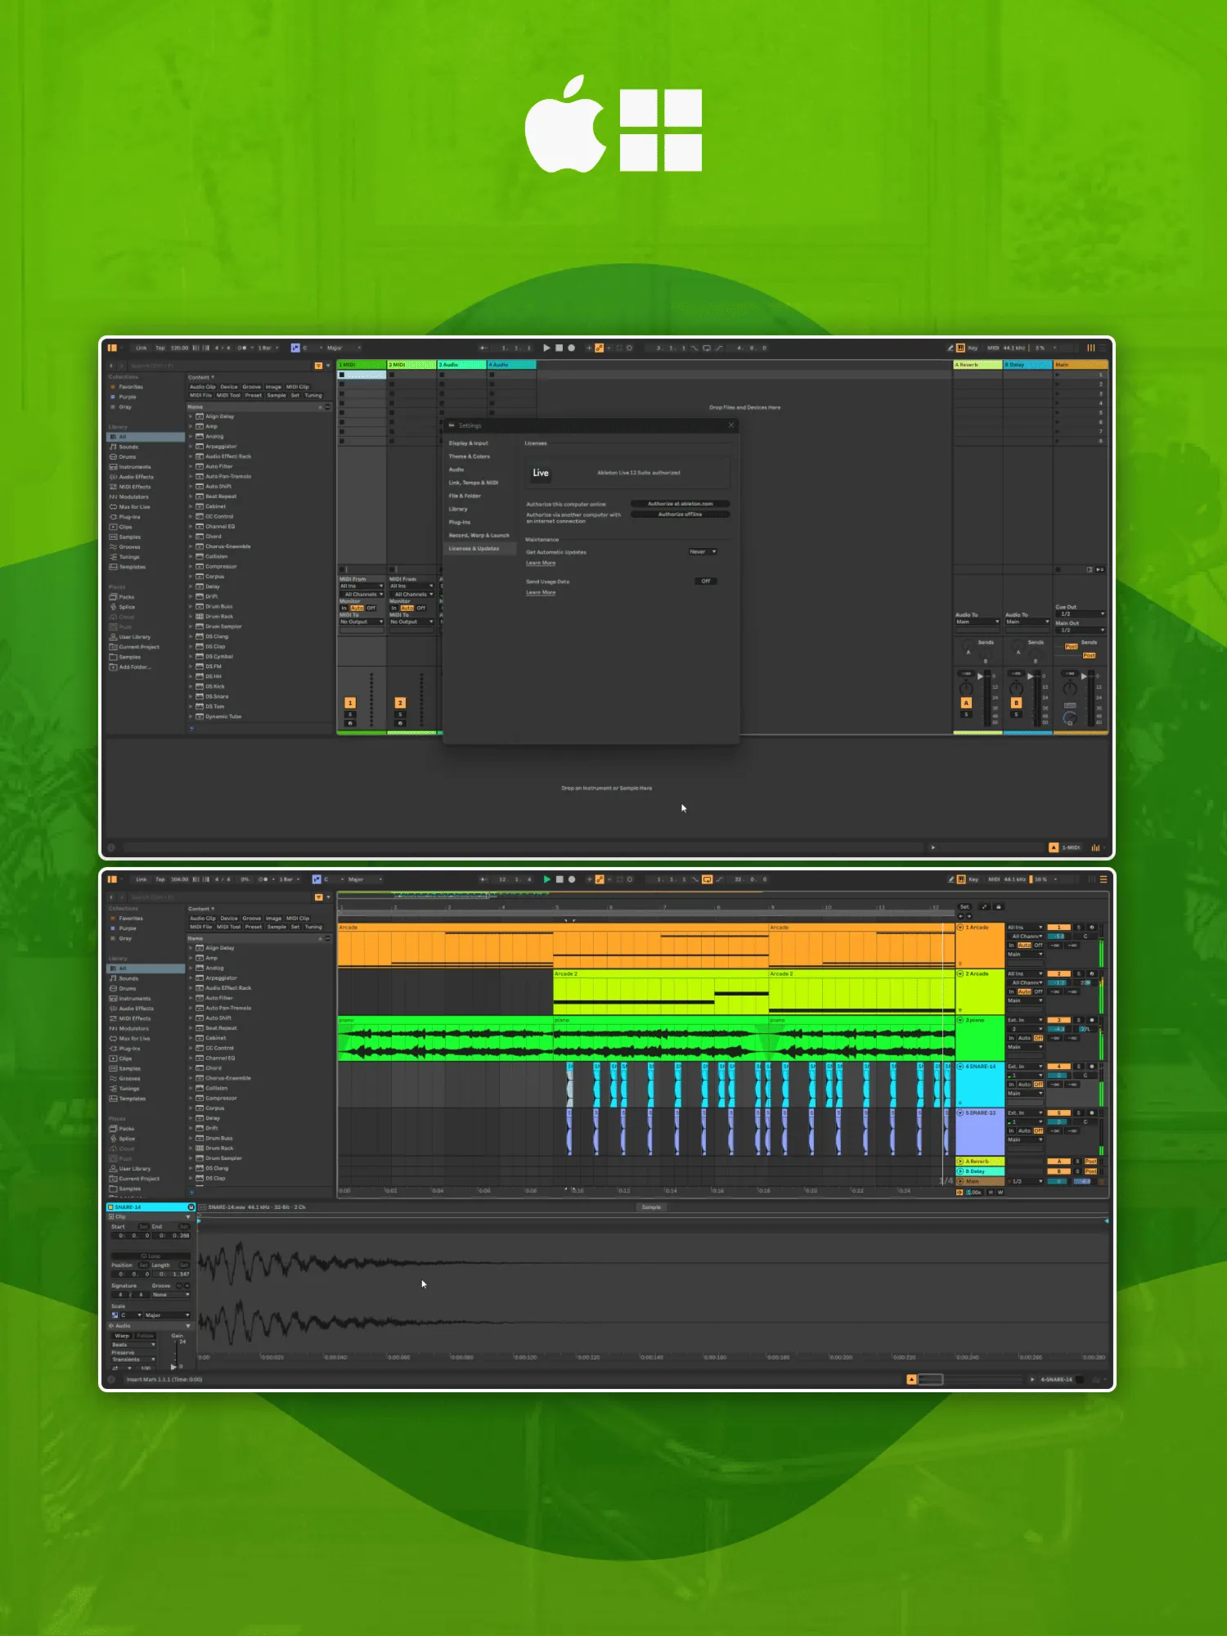
Task: Click the track activator for 5 SNARE-23
Action: [x=1058, y=1113]
